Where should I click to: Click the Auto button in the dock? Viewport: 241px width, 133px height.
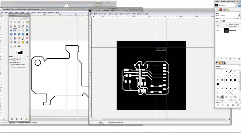pyautogui.click(x=239, y=5)
